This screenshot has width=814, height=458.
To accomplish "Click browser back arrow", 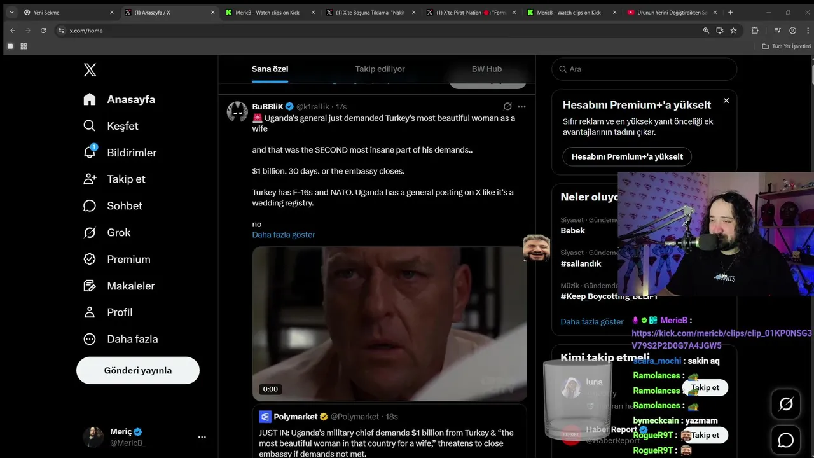I will 13,31.
